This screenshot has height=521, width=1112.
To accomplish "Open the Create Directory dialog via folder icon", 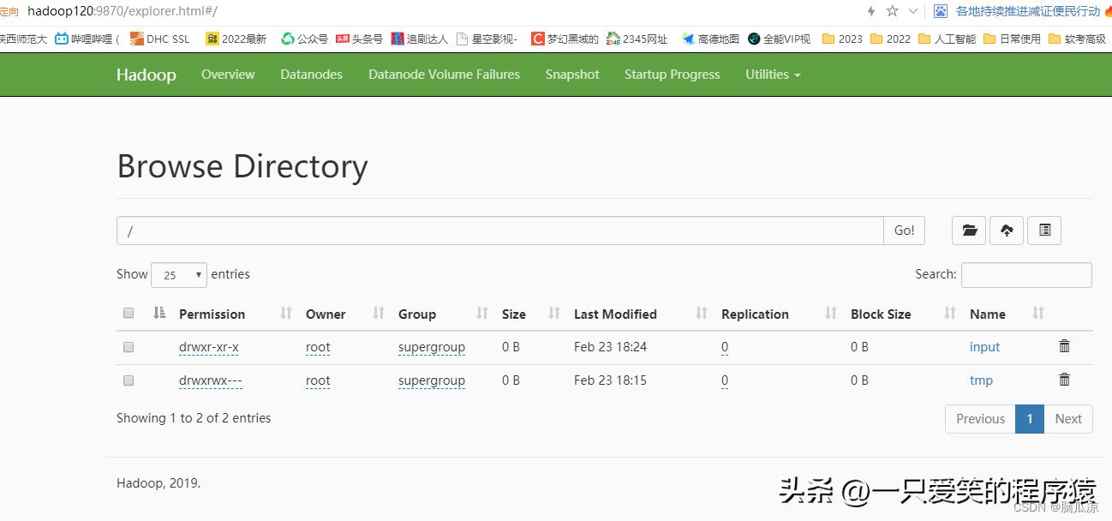I will click(x=968, y=230).
